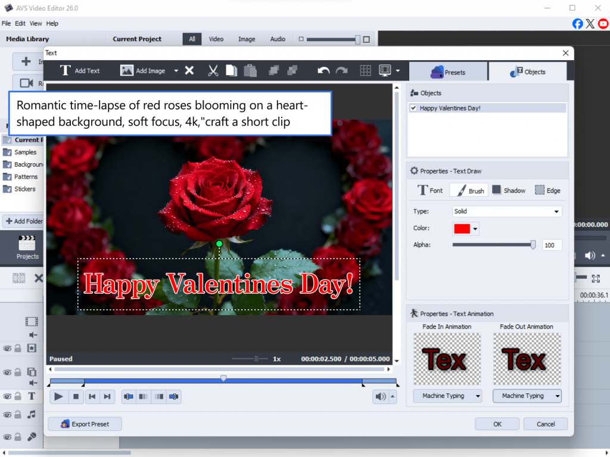Click the scissors Cut icon
This screenshot has height=457, width=610.
(213, 70)
